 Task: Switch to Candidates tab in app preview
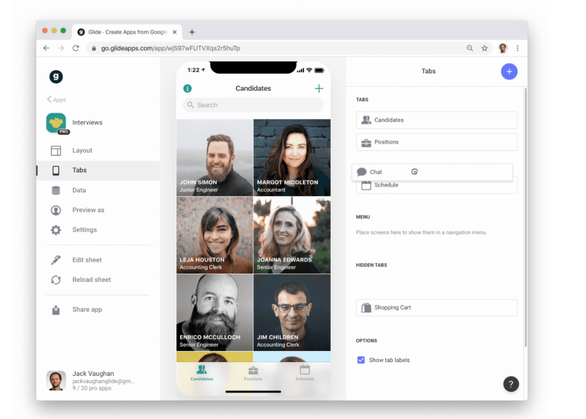pyautogui.click(x=202, y=373)
